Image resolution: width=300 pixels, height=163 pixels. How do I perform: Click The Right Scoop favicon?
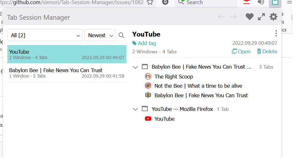pyautogui.click(x=148, y=76)
